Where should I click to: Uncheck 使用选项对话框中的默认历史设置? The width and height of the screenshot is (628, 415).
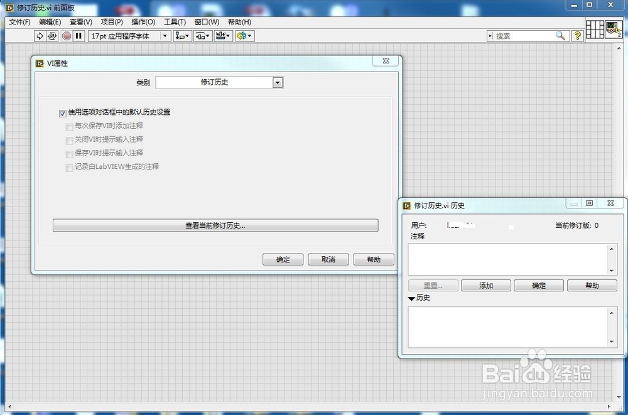coord(63,112)
